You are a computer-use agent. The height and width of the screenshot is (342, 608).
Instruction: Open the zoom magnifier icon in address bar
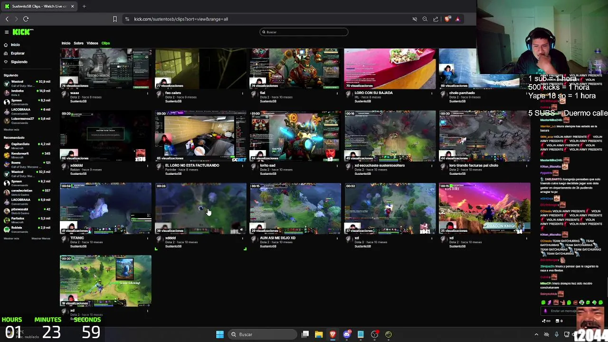click(425, 19)
